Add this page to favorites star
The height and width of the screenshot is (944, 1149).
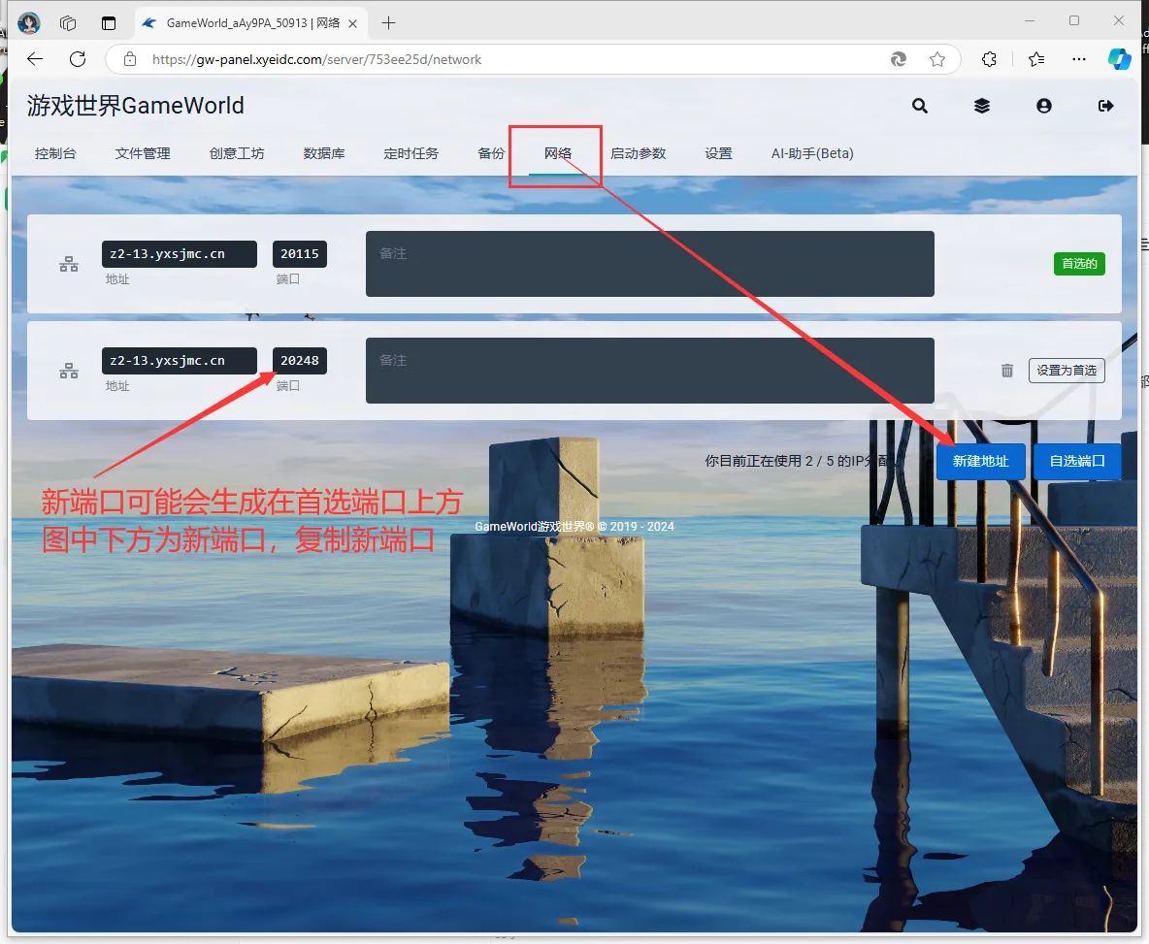(x=937, y=59)
